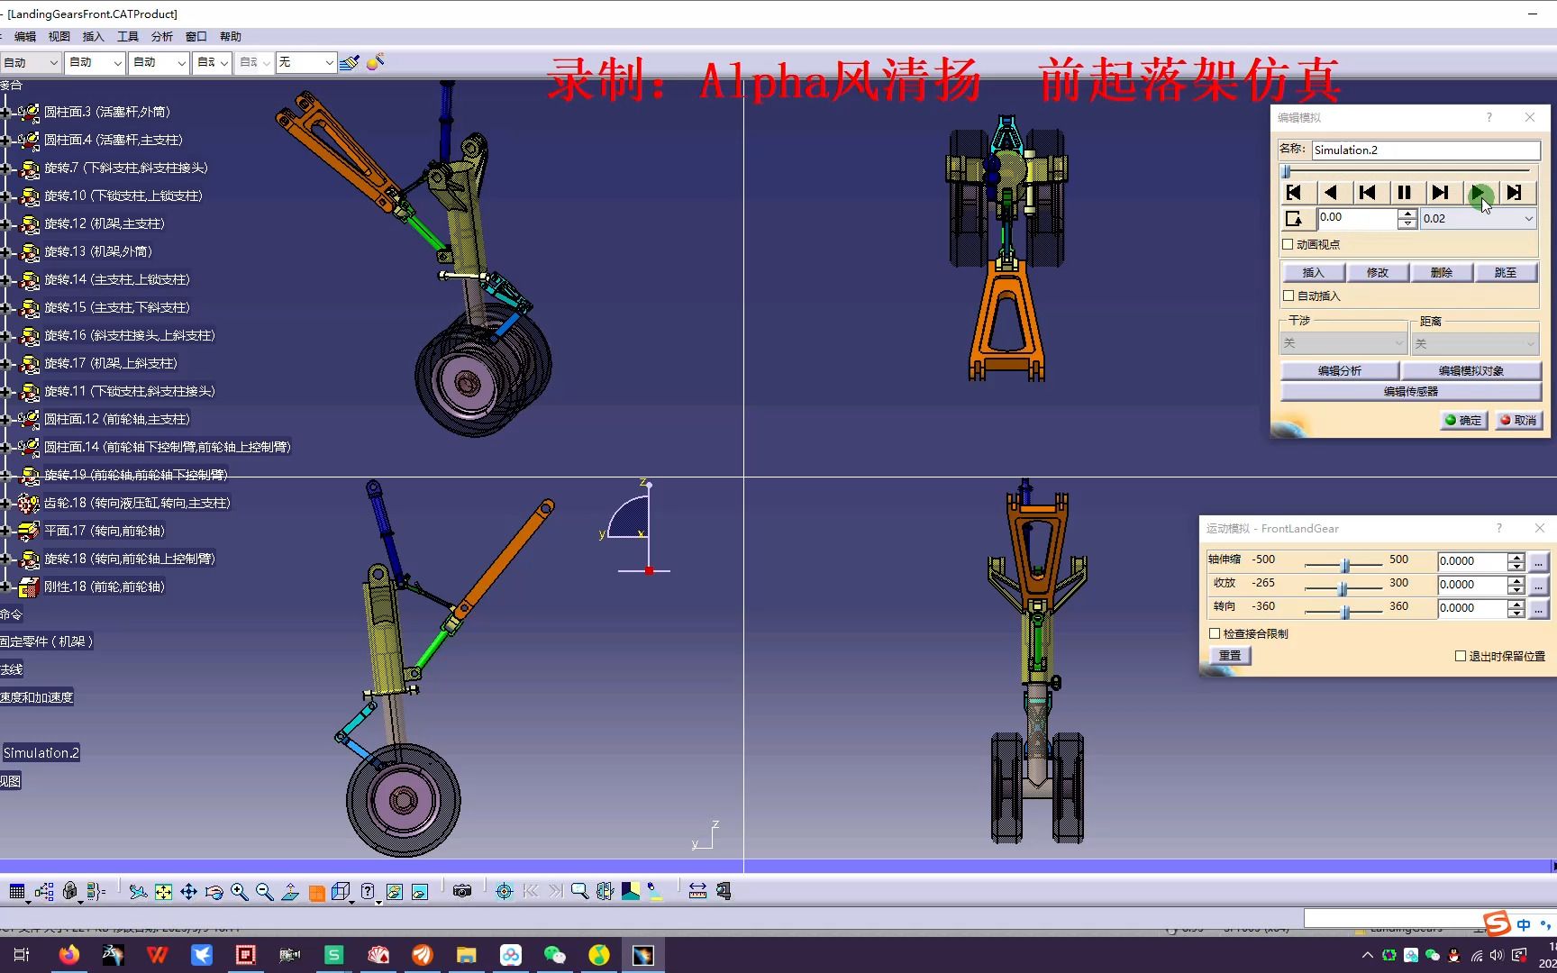
Task: Click the Zoom Out magnifier icon
Action: 264,892
